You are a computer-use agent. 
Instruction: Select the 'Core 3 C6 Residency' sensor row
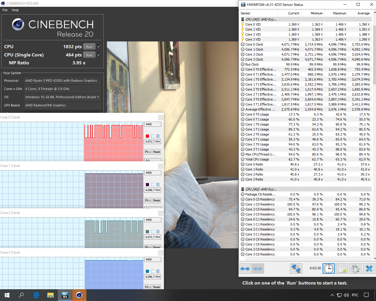click(x=306, y=254)
